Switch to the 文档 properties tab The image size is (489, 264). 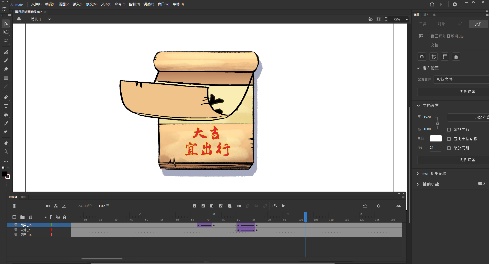click(x=479, y=24)
